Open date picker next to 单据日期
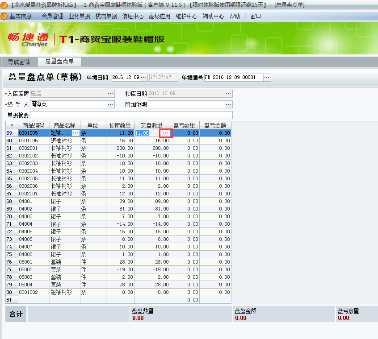This screenshot has width=378, height=339. 143,78
